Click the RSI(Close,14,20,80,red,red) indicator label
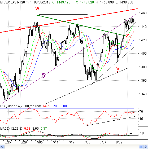The width and height of the screenshot is (148, 149). (x=21, y=106)
